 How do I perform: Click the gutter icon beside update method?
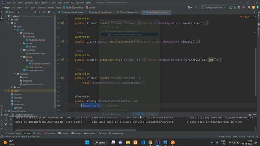(62, 78)
